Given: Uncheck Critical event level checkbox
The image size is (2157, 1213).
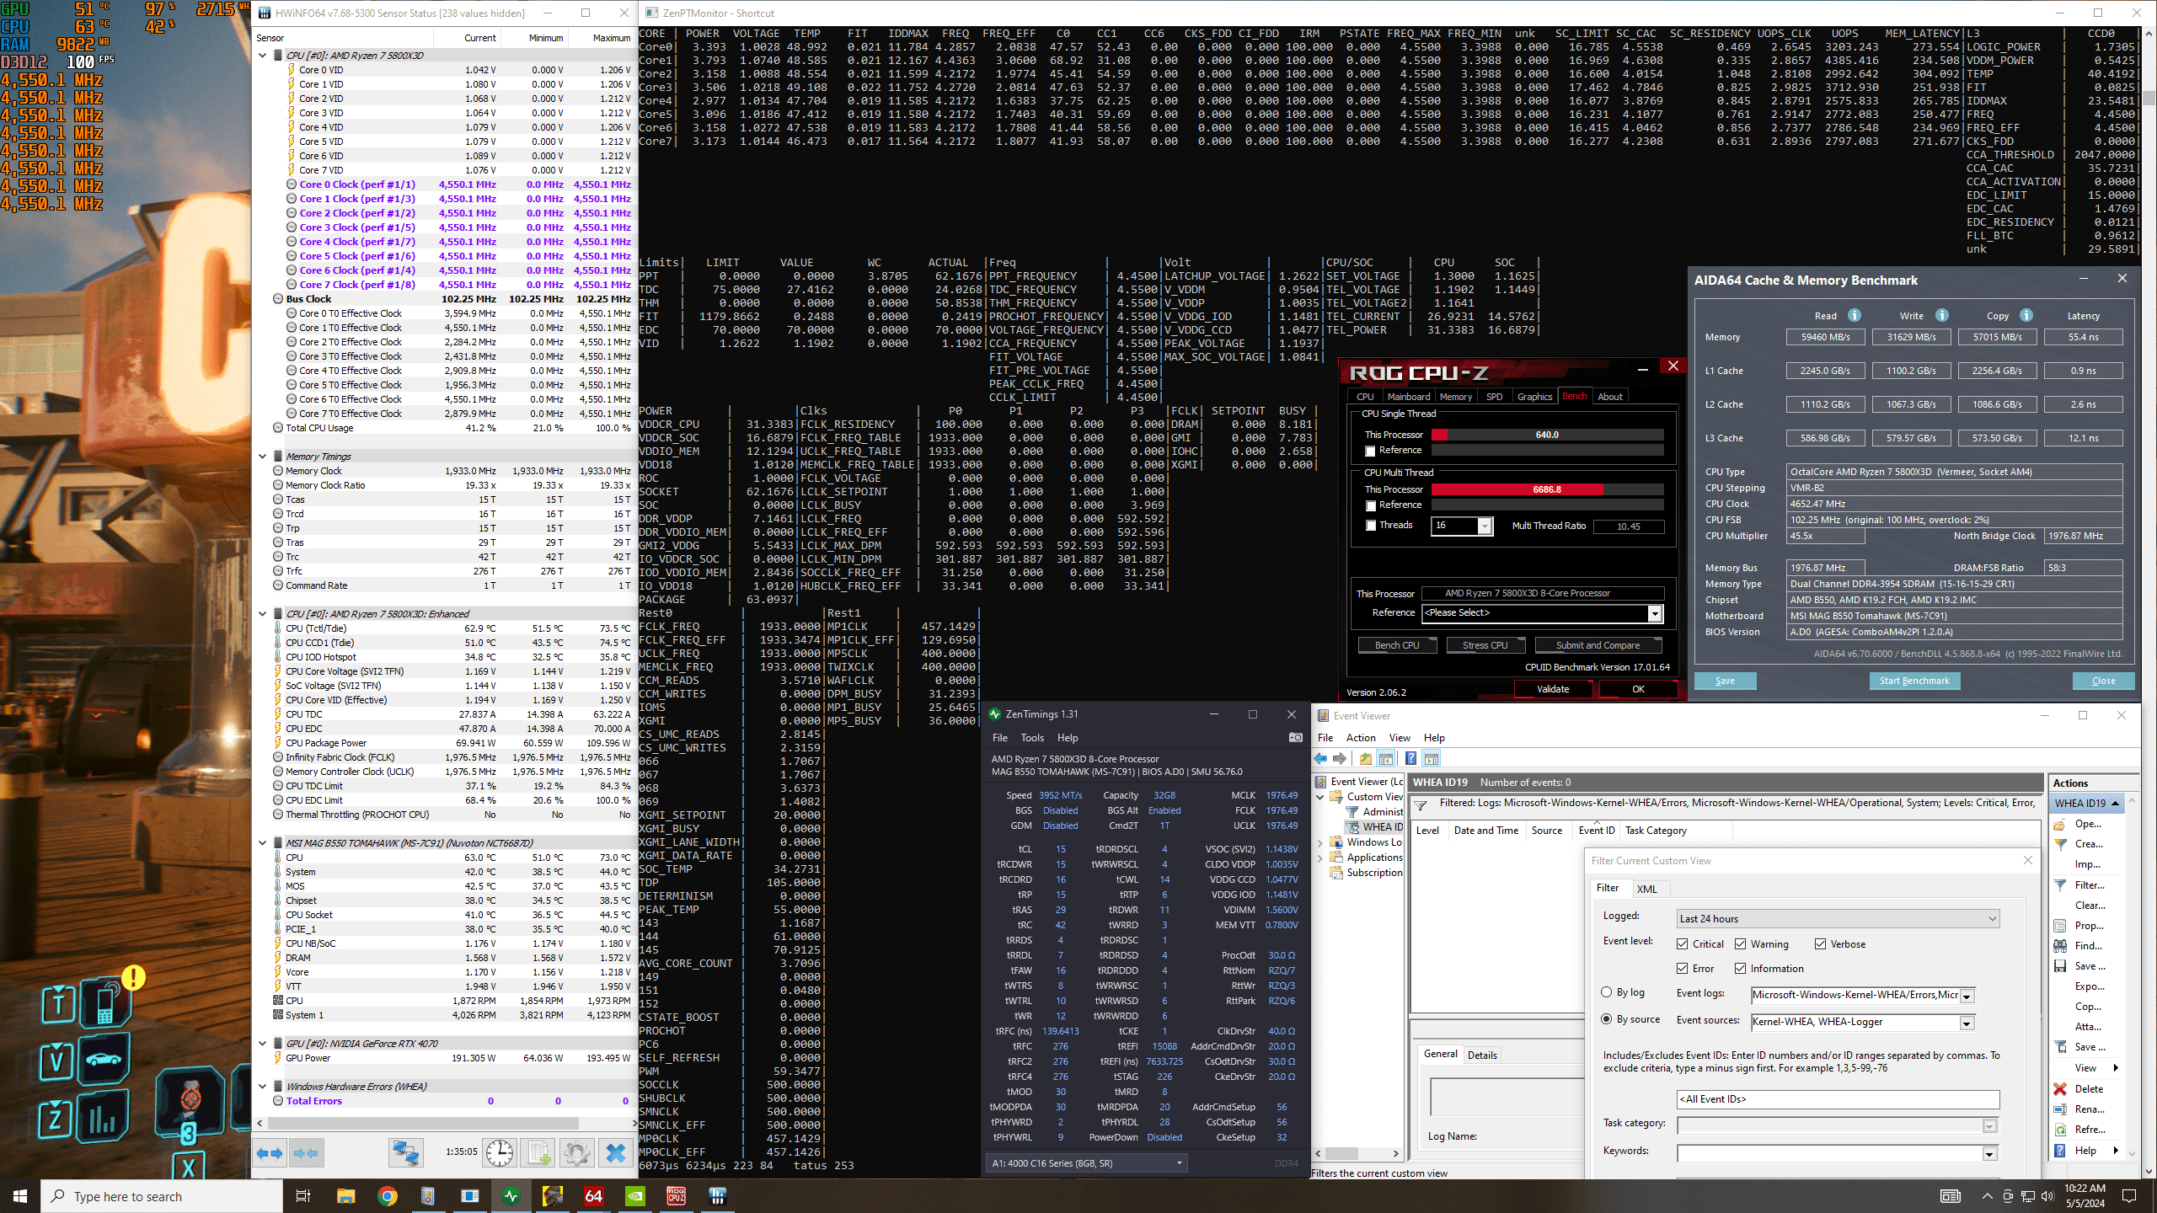Looking at the screenshot, I should pos(1682,943).
